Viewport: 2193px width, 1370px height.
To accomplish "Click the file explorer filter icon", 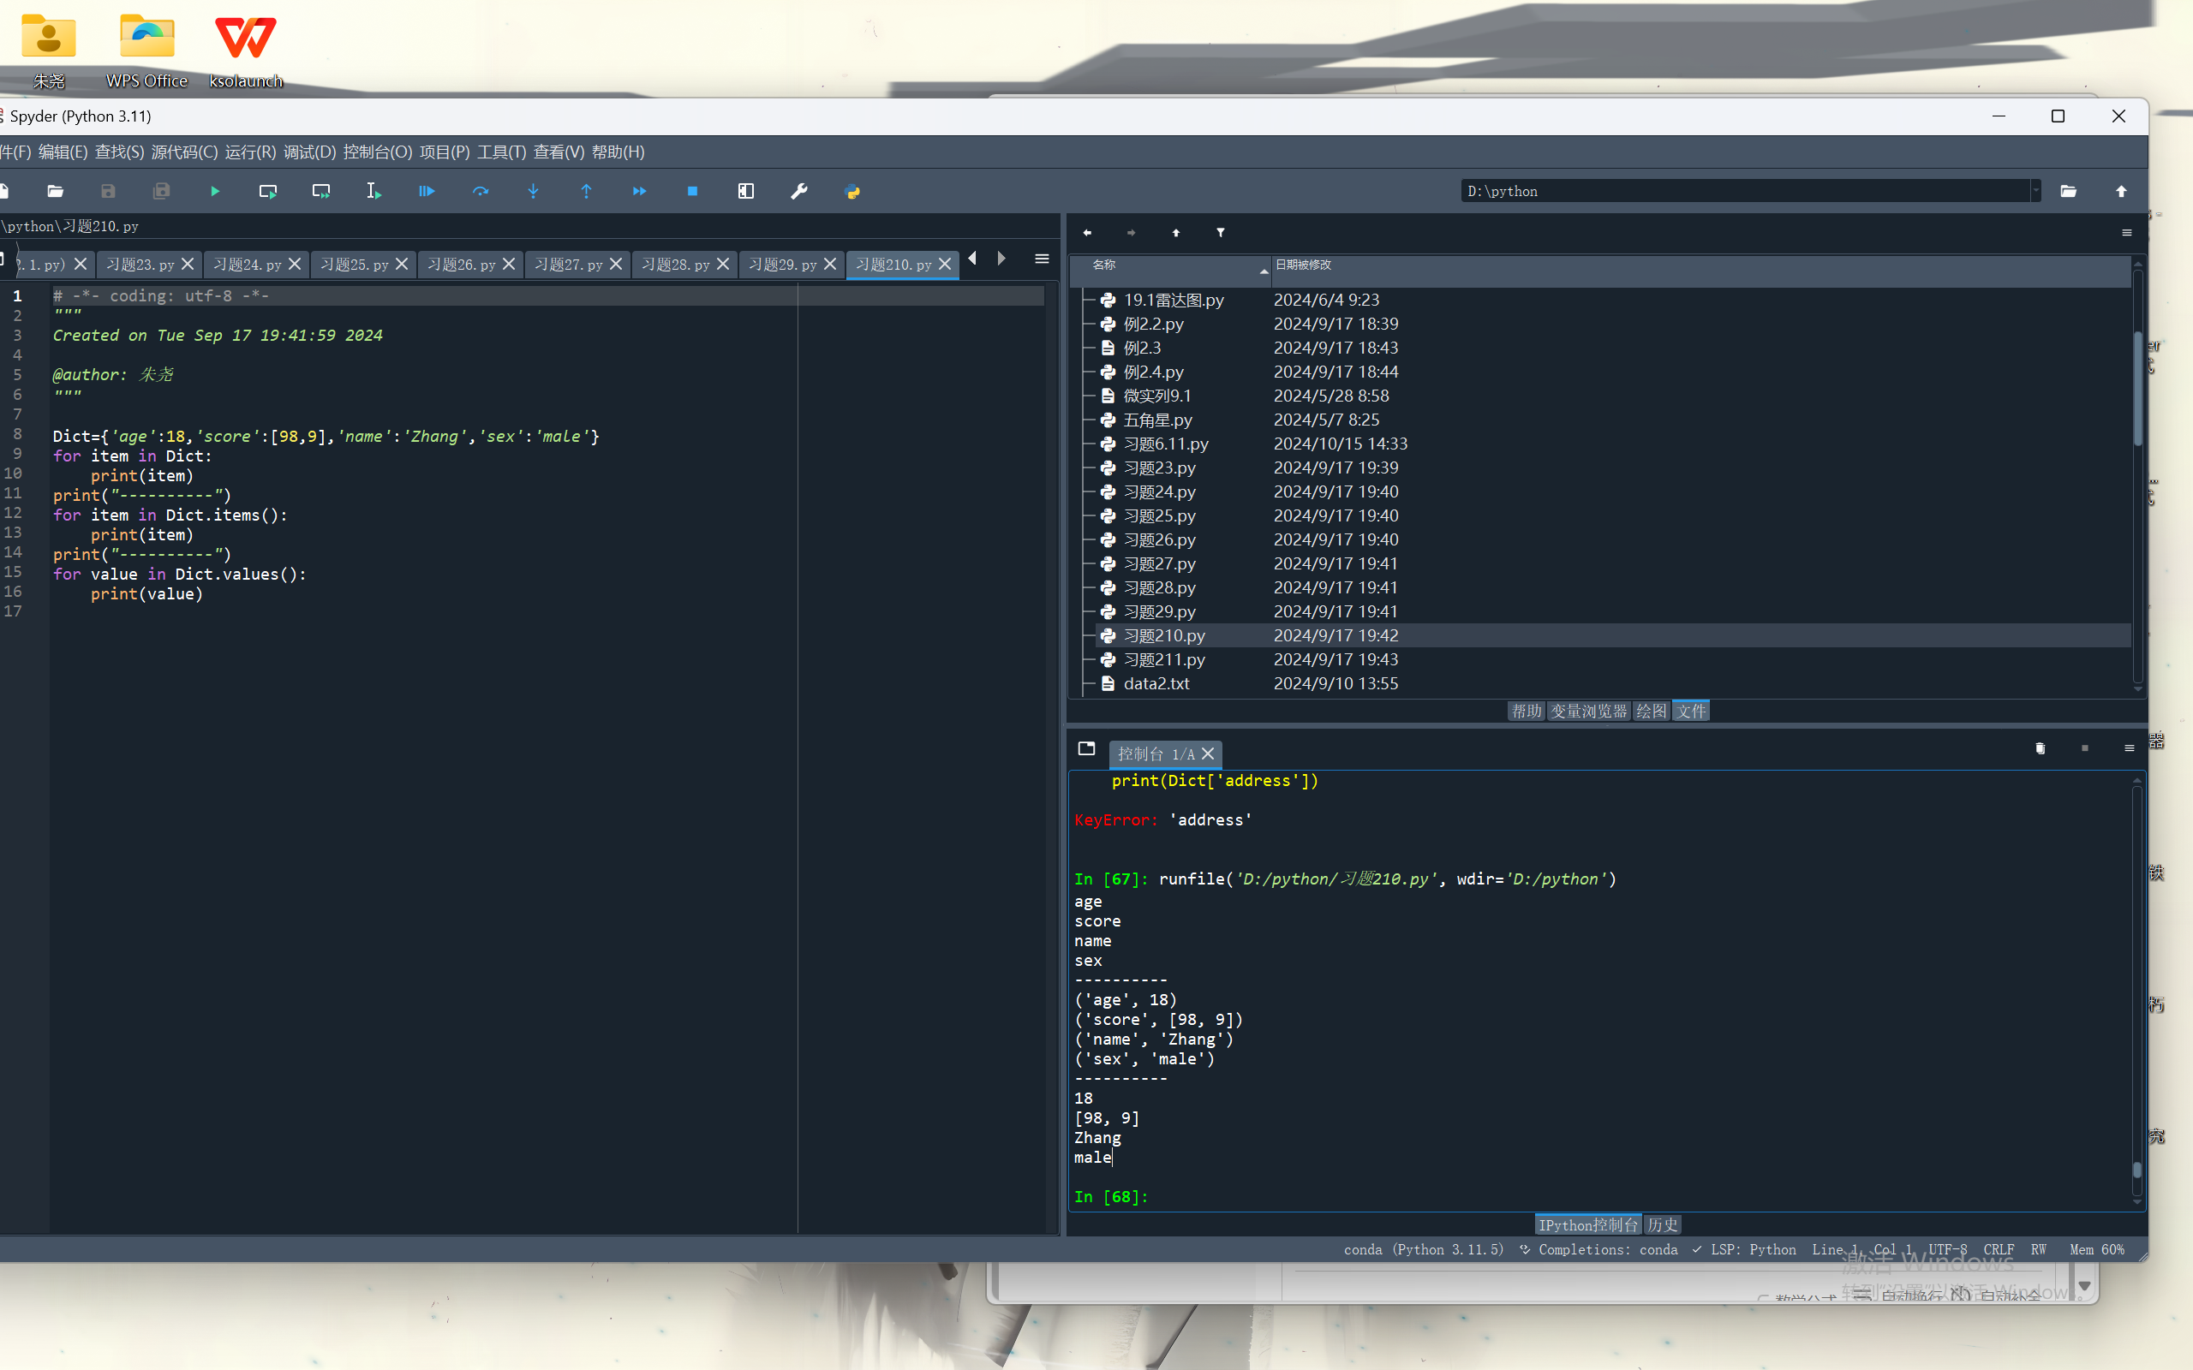I will 1221,233.
